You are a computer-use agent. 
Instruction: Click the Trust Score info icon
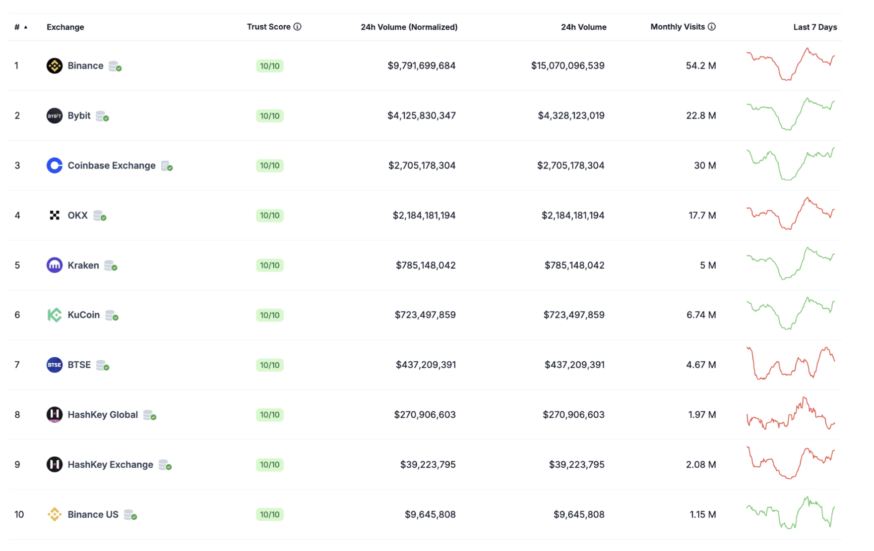(x=297, y=27)
